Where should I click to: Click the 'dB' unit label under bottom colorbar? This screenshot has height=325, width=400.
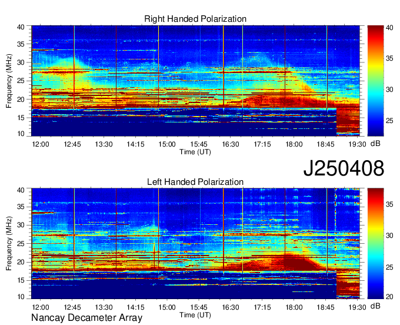[375, 306]
